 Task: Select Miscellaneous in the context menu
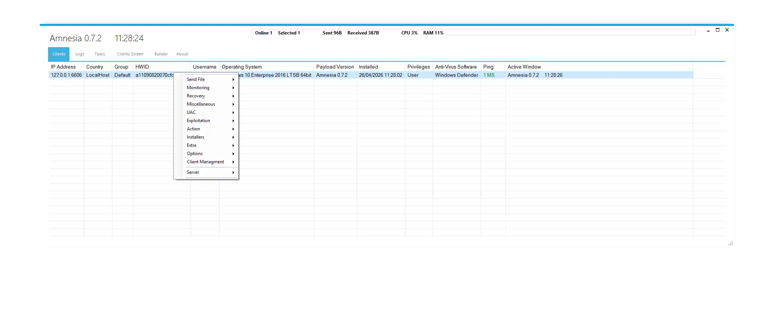pyautogui.click(x=201, y=104)
